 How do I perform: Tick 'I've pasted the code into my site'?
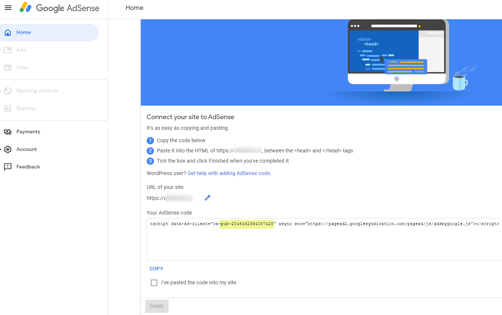click(x=154, y=283)
